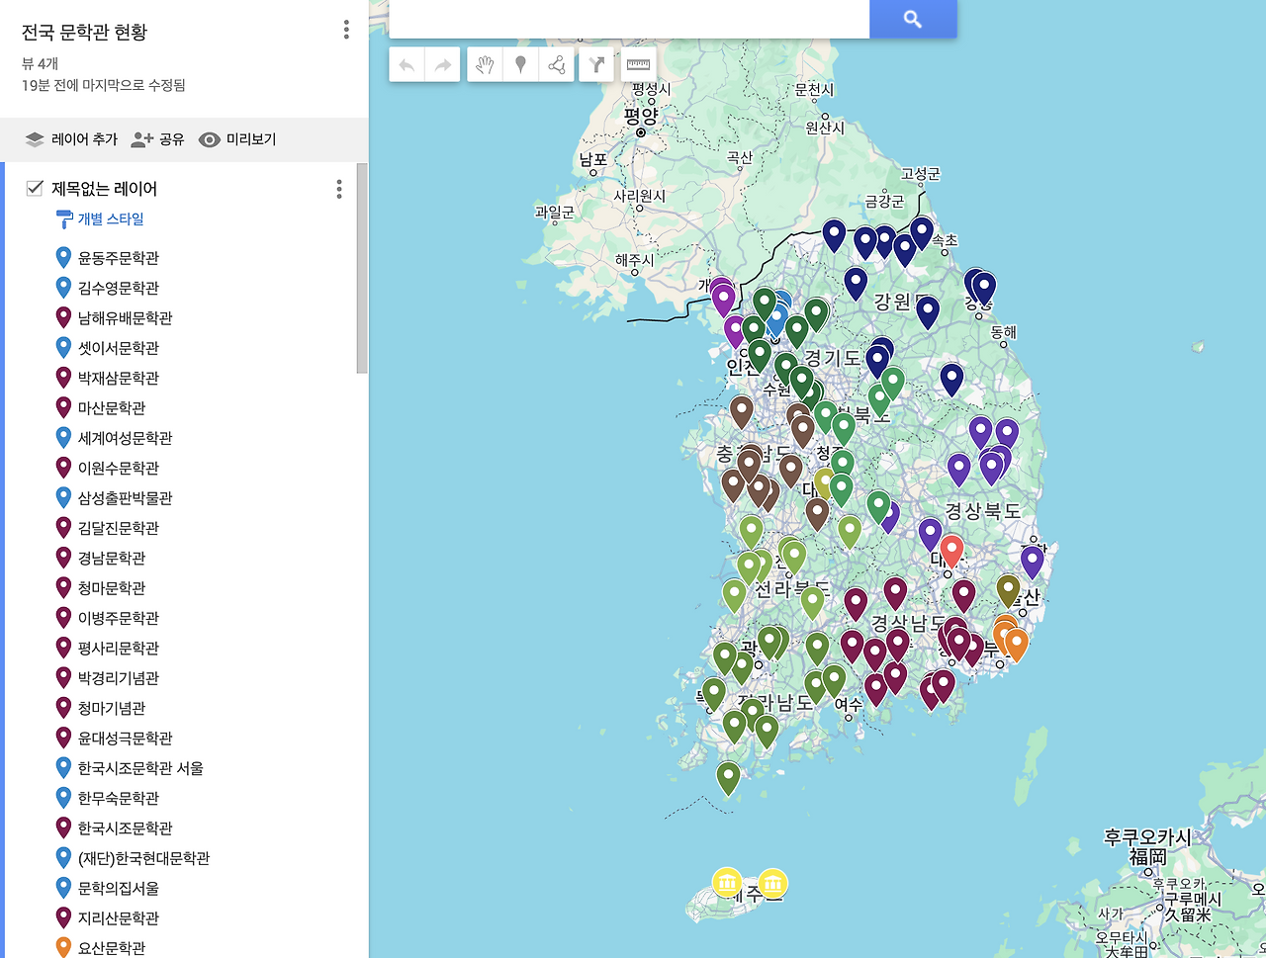Choose the add marker pin tool
Viewport: 1266px width, 958px height.
[520, 65]
